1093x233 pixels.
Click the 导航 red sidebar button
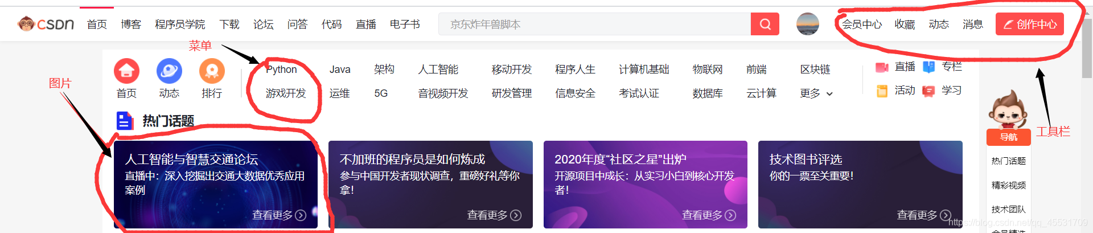1008,137
